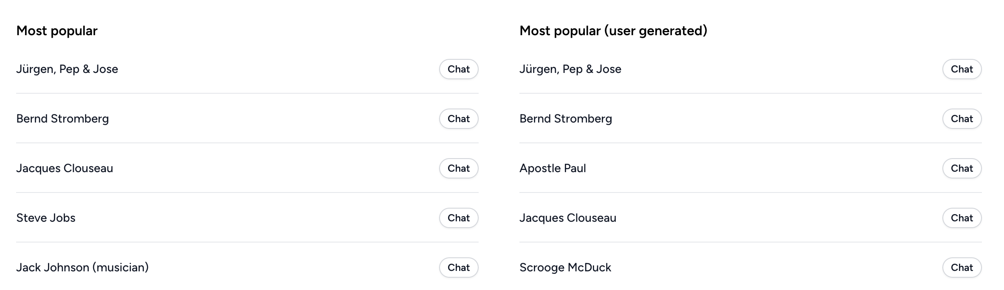Select the Scrooge McDuck name
The height and width of the screenshot is (290, 1004).
(565, 268)
